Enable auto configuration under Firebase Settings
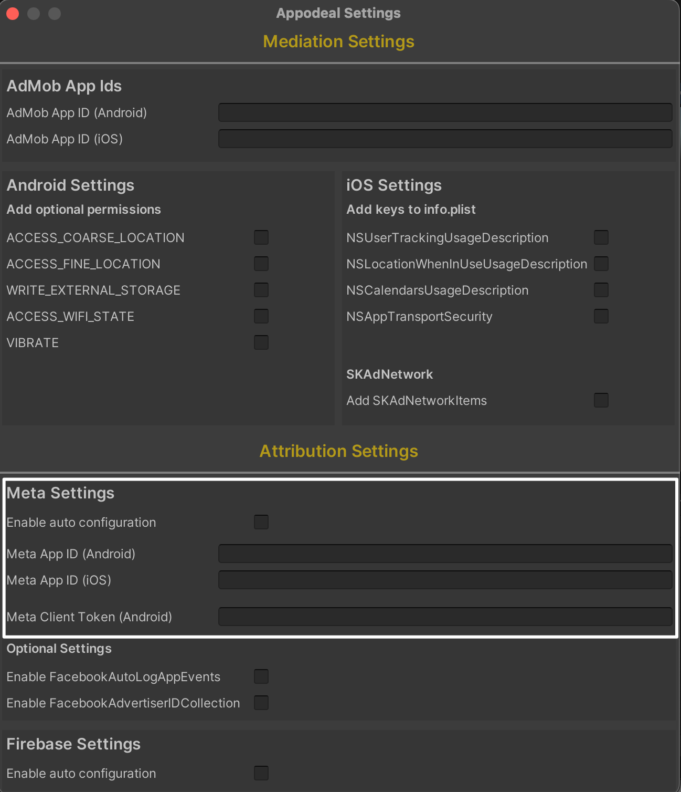Viewport: 681px width, 792px height. (x=261, y=773)
